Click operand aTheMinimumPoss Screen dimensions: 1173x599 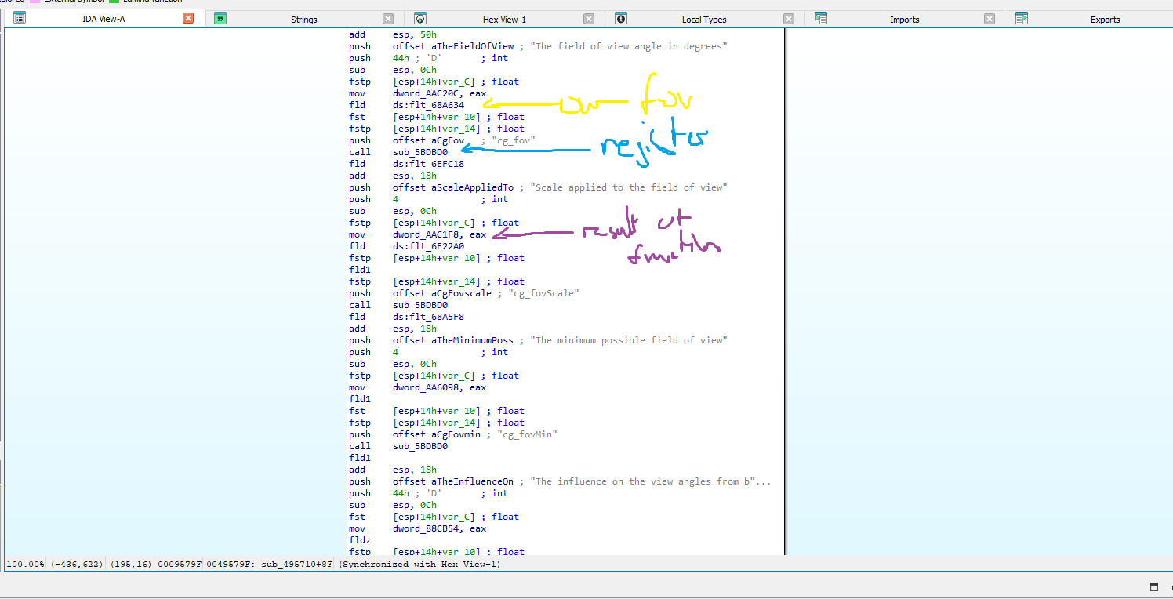[472, 340]
